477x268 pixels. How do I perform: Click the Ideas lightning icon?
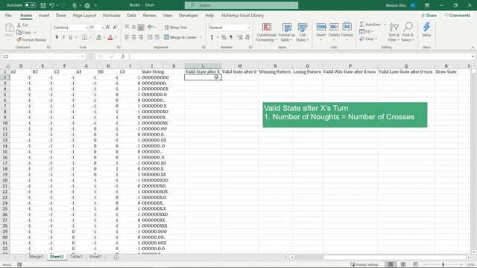[x=426, y=27]
